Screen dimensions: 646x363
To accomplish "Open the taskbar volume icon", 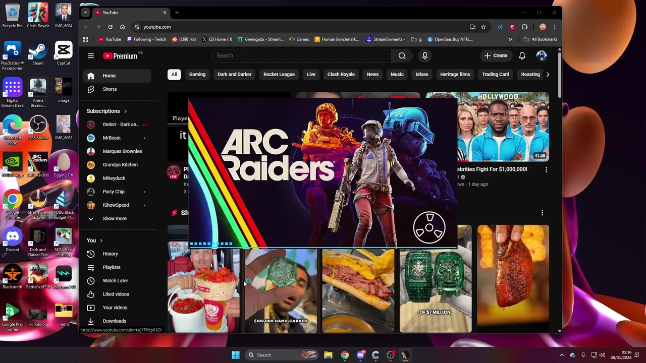I will point(602,355).
